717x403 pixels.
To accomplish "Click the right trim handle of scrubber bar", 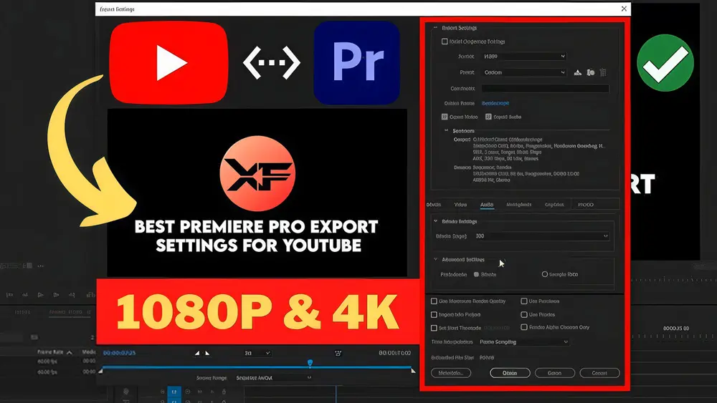I will 413,371.
